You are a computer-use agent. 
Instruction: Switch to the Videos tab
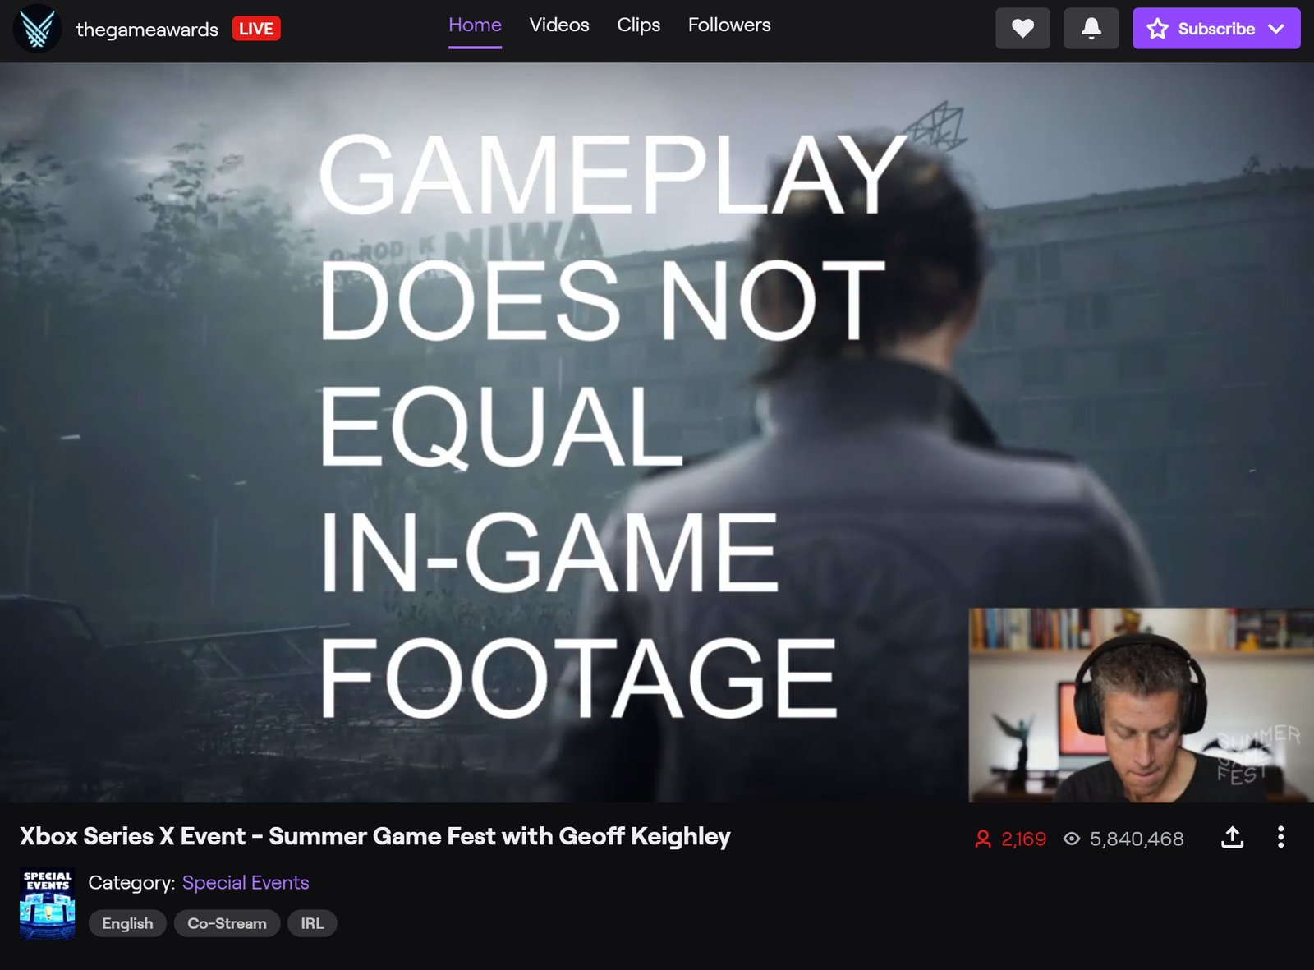(x=559, y=25)
